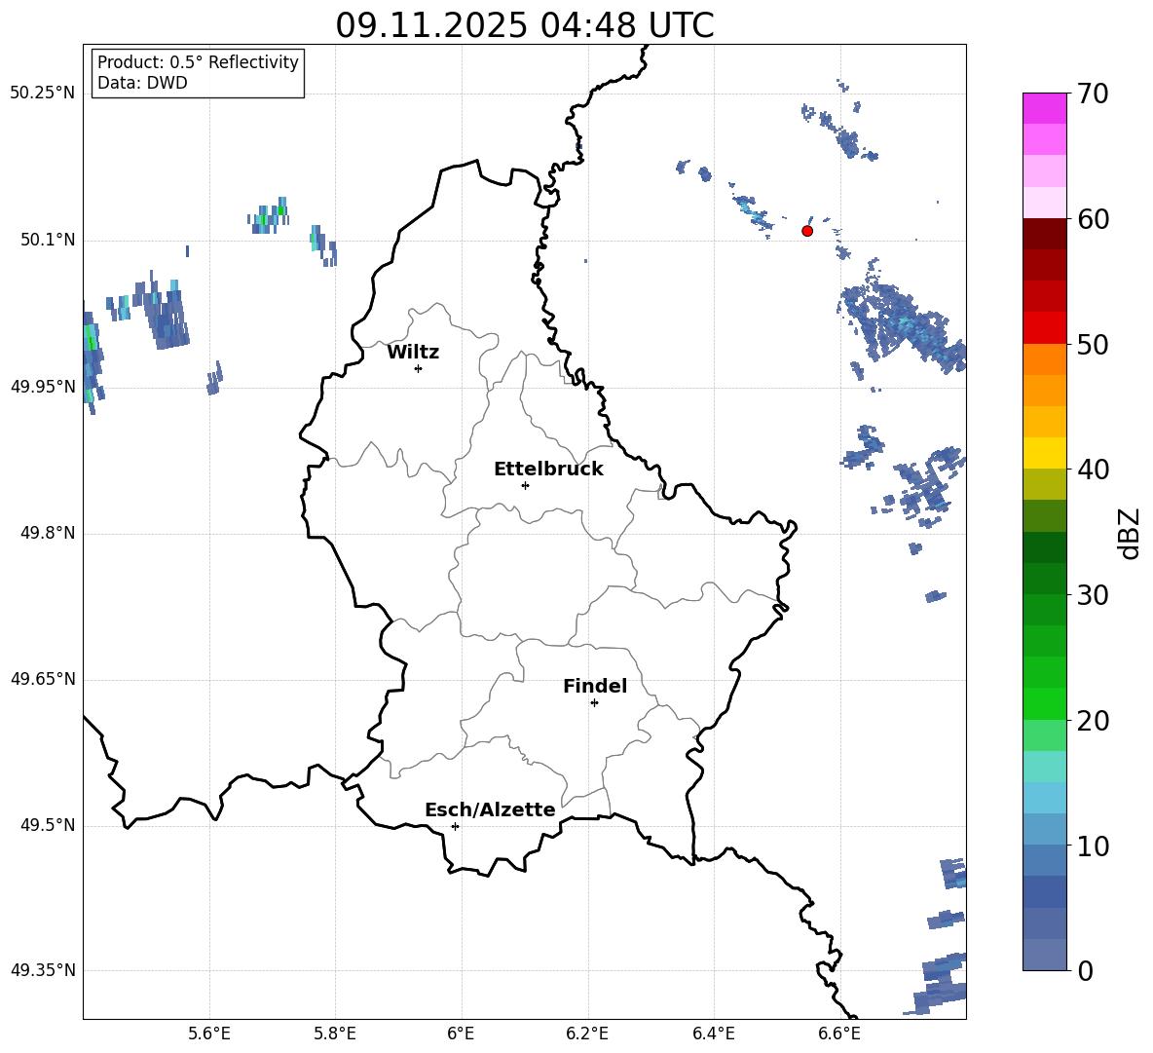The image size is (1153, 1053).
Task: Click the bright red 50 dBZ colorbar swatch
Action: 1044,327
